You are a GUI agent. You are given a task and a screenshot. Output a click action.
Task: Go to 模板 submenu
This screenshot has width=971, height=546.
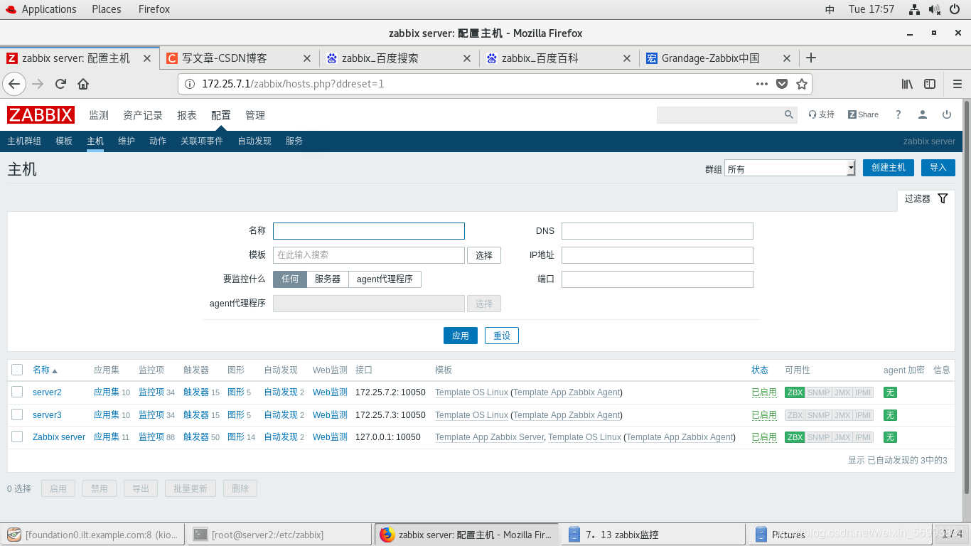pos(64,141)
